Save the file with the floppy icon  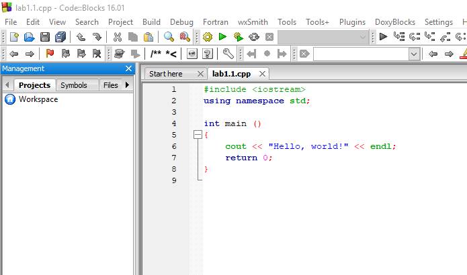[45, 37]
